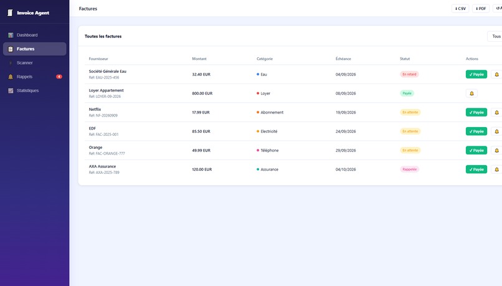Click the 32.40 EUR amount
The image size is (502, 286).
(201, 74)
